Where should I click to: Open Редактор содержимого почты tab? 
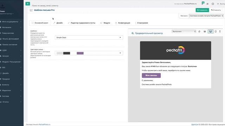[82, 23]
